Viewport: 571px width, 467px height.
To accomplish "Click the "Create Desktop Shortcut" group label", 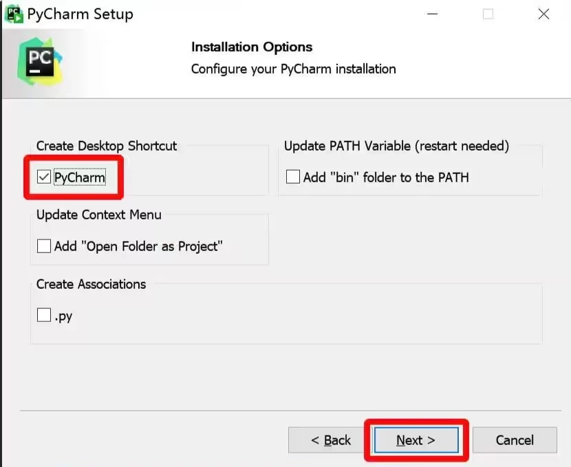I will pos(107,146).
